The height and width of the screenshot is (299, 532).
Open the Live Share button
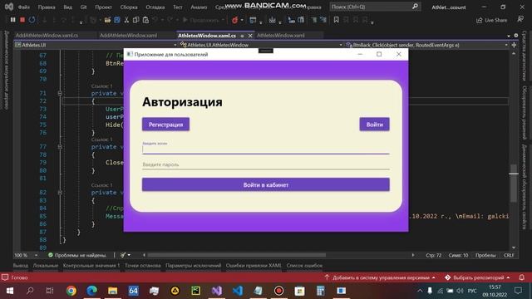pos(491,20)
